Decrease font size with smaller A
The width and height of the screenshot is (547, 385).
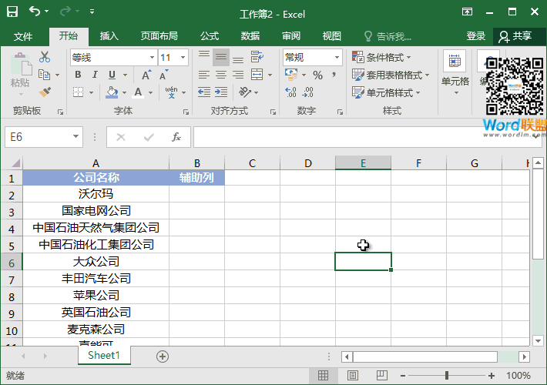(163, 75)
